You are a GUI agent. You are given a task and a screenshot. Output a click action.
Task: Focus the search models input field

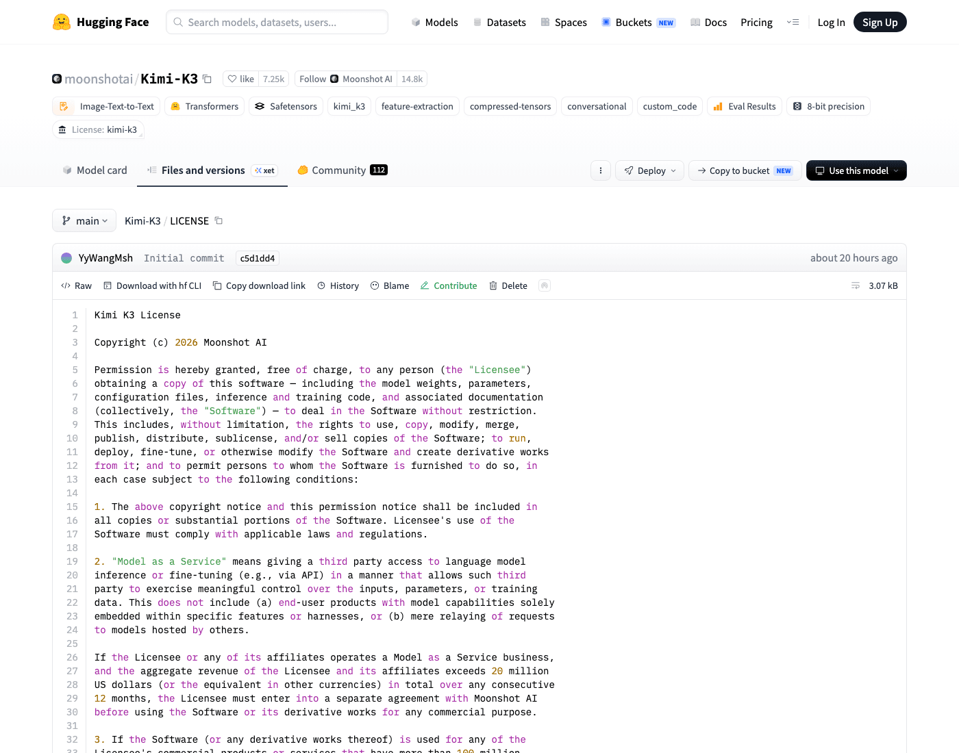coord(277,22)
